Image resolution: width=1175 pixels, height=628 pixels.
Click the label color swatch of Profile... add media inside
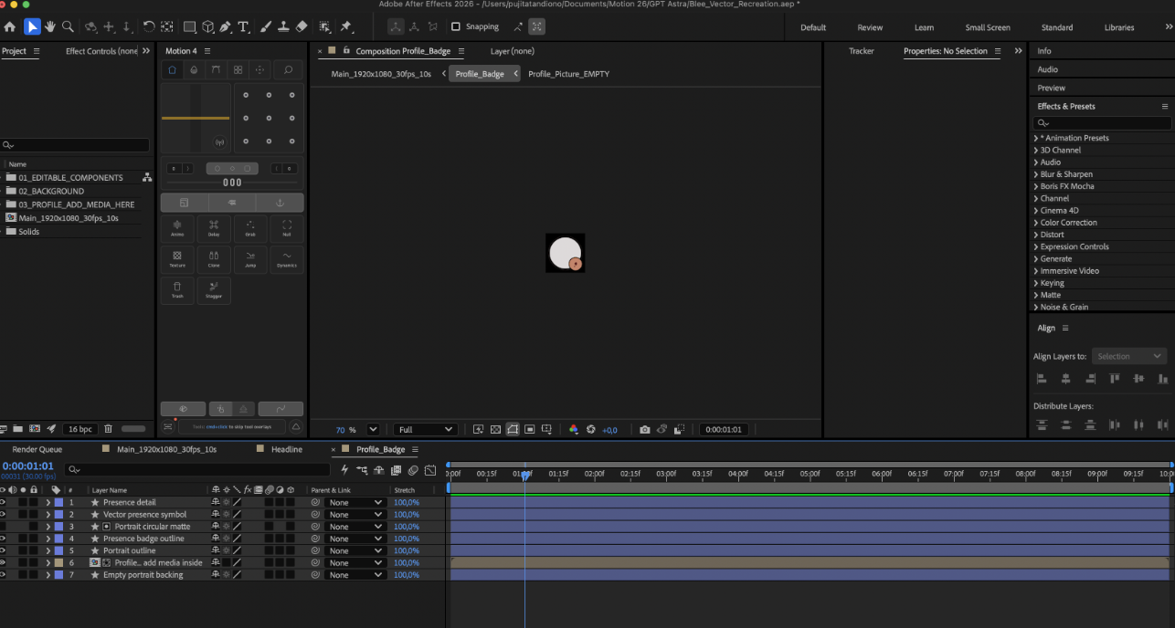(x=58, y=563)
